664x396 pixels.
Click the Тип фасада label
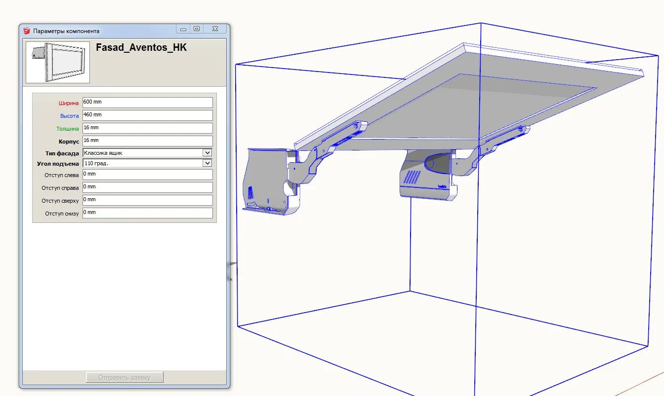[x=62, y=153]
